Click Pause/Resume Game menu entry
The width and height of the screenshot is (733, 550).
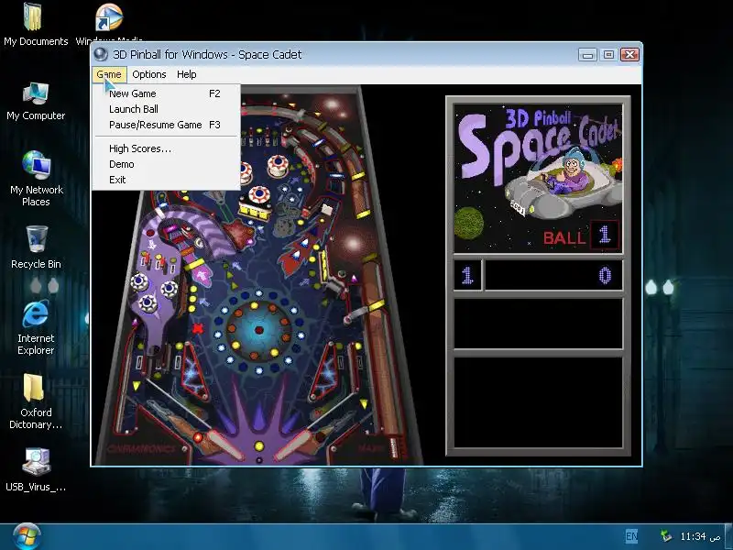click(166, 125)
